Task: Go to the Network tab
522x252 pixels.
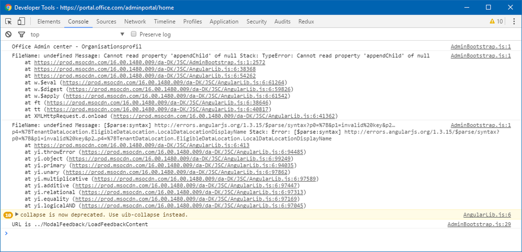Action: pos(135,21)
